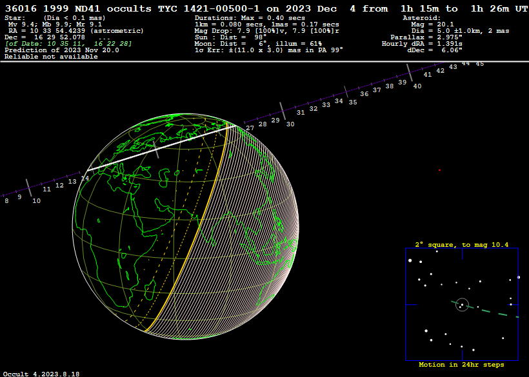Click the "dDec = 6.06"" value

(435, 50)
